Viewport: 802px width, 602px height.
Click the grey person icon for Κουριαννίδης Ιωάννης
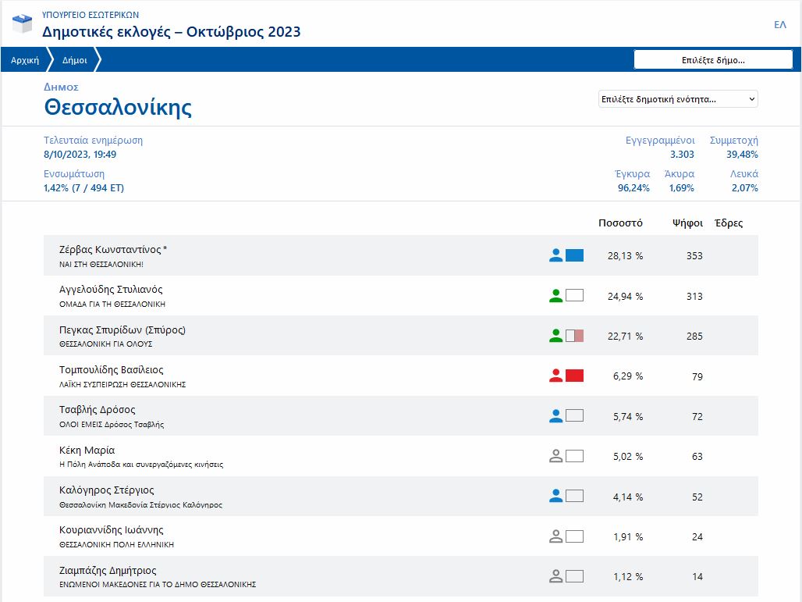pos(555,536)
